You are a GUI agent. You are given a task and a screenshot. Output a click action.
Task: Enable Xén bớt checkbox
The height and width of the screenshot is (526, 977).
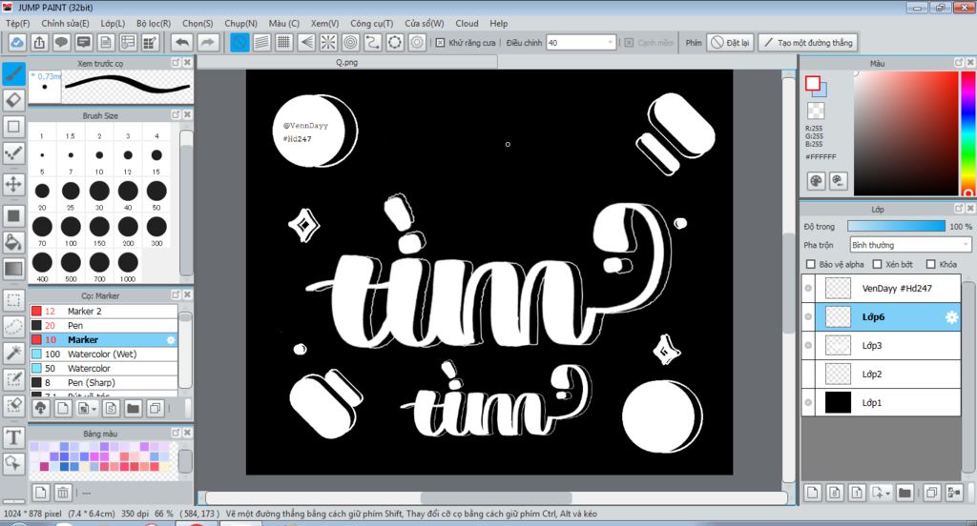click(878, 264)
